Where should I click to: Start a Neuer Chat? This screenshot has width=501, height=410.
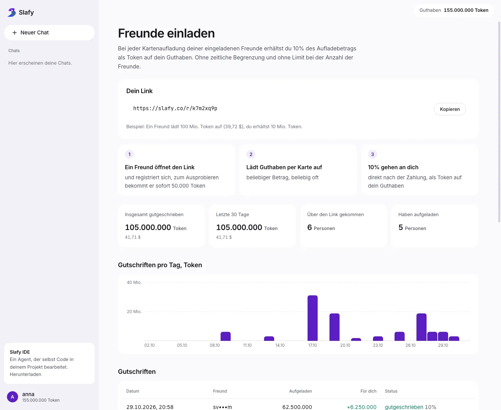49,33
